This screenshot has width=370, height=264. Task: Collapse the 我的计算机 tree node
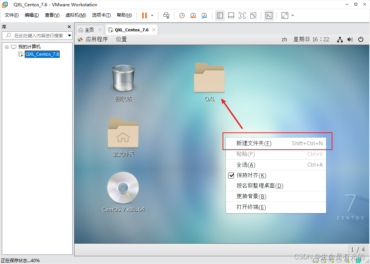pos(7,47)
